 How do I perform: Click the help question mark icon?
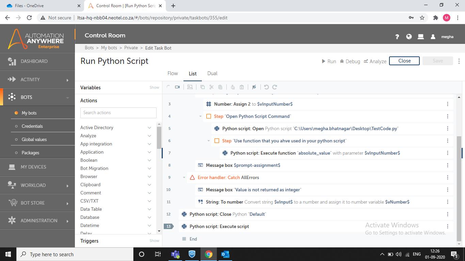point(397,37)
